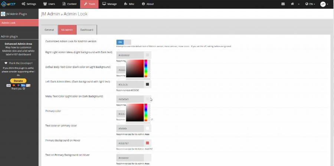The image size is (334, 166).
Task: Click the globe language icon
Action: [307, 4]
